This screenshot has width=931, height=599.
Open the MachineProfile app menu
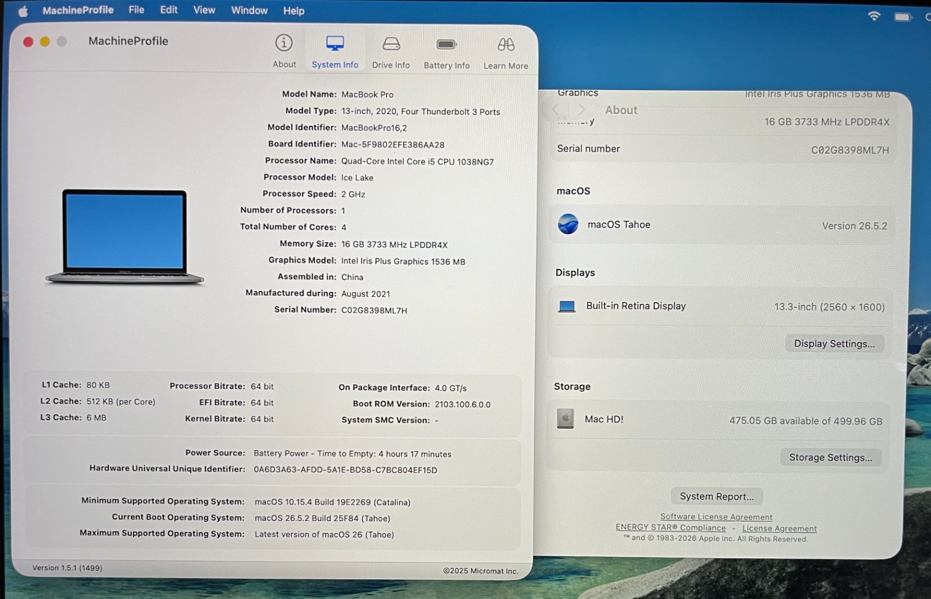click(x=78, y=10)
